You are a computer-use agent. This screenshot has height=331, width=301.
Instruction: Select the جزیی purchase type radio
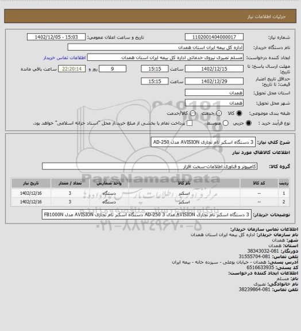pos(249,123)
